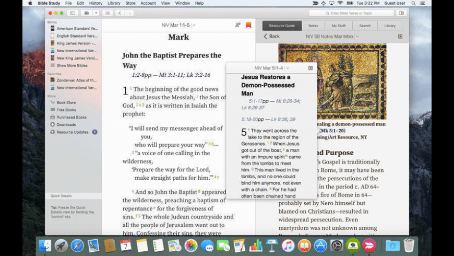Viewport: 454px width, 256px height.
Task: Open iBooks from the Dock
Action: coord(304,246)
